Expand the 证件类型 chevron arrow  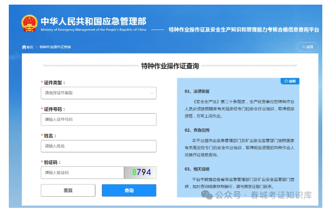coord(151,93)
